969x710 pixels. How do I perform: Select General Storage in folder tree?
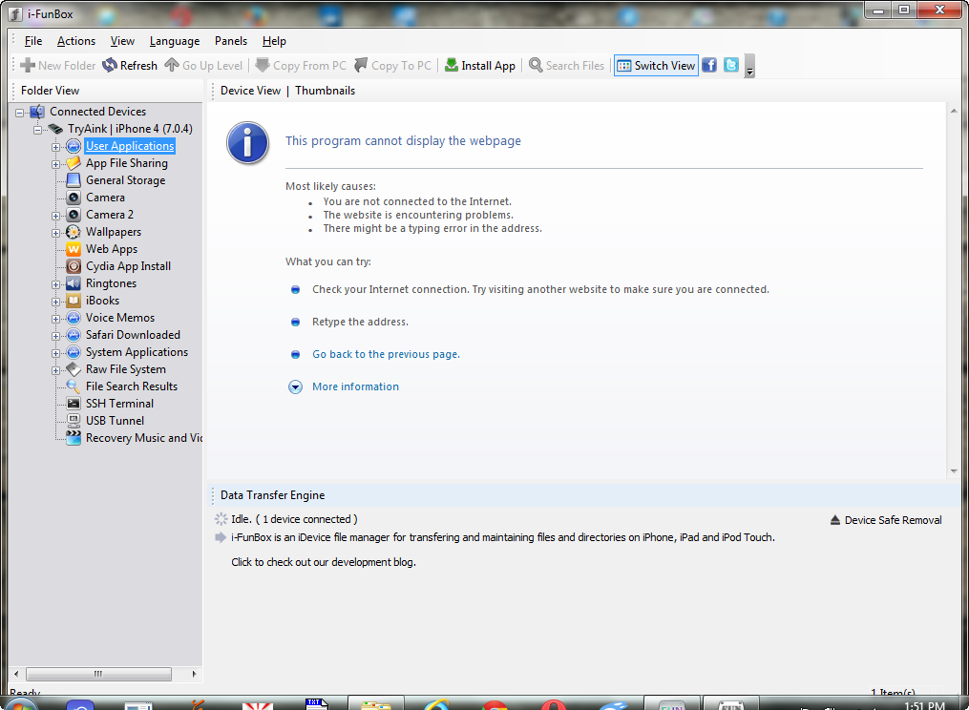[x=125, y=180]
